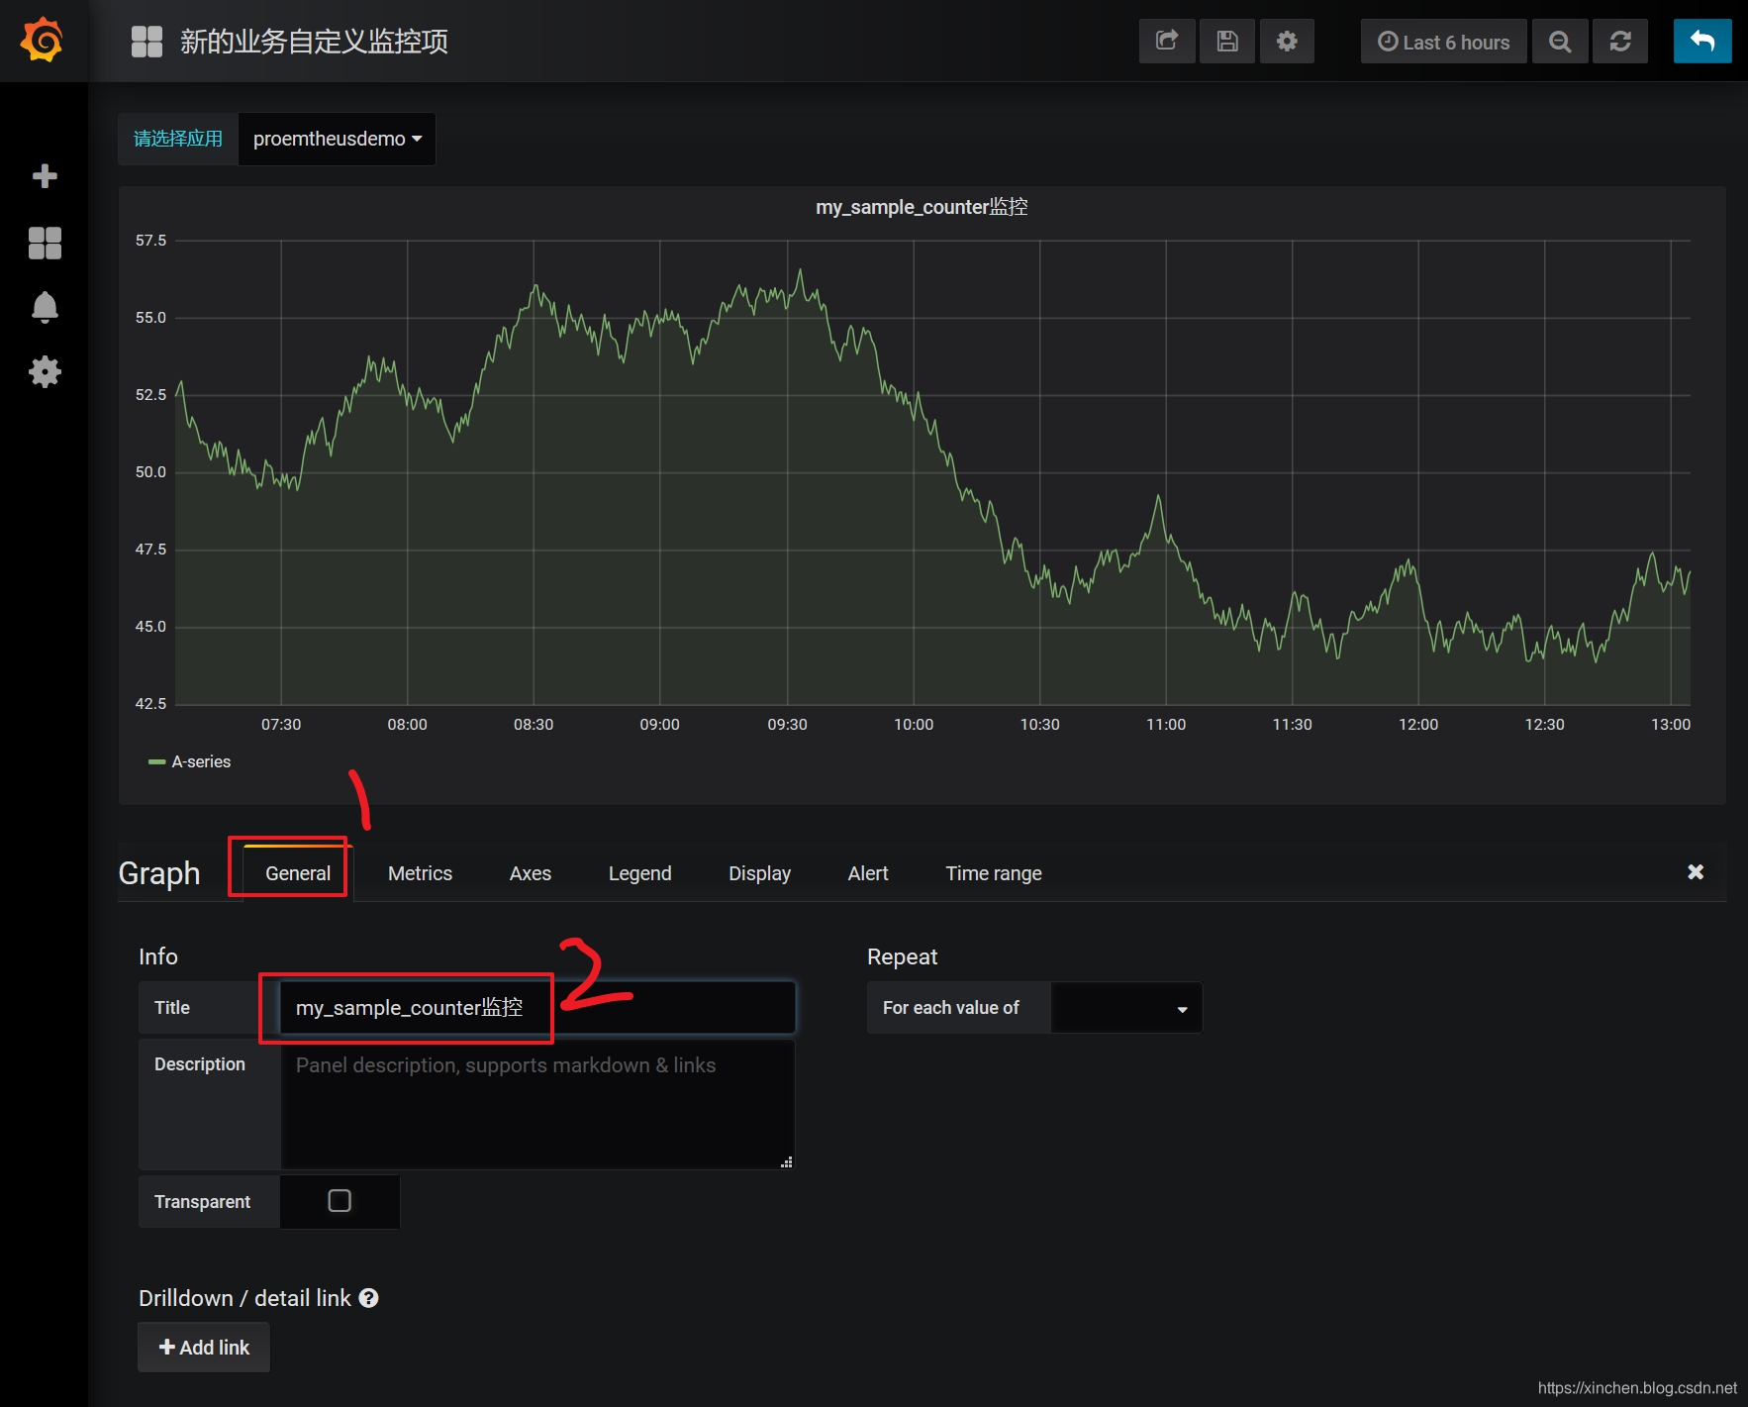Open the Legend tab
1748x1407 pixels.
click(x=639, y=873)
